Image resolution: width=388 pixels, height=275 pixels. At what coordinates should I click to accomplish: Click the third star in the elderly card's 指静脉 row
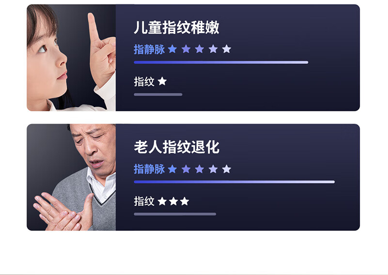[x=200, y=169]
